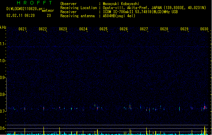Viewport: 212px width, 135px height.
Task: Click the Observer field label
Action: [x=68, y=4]
